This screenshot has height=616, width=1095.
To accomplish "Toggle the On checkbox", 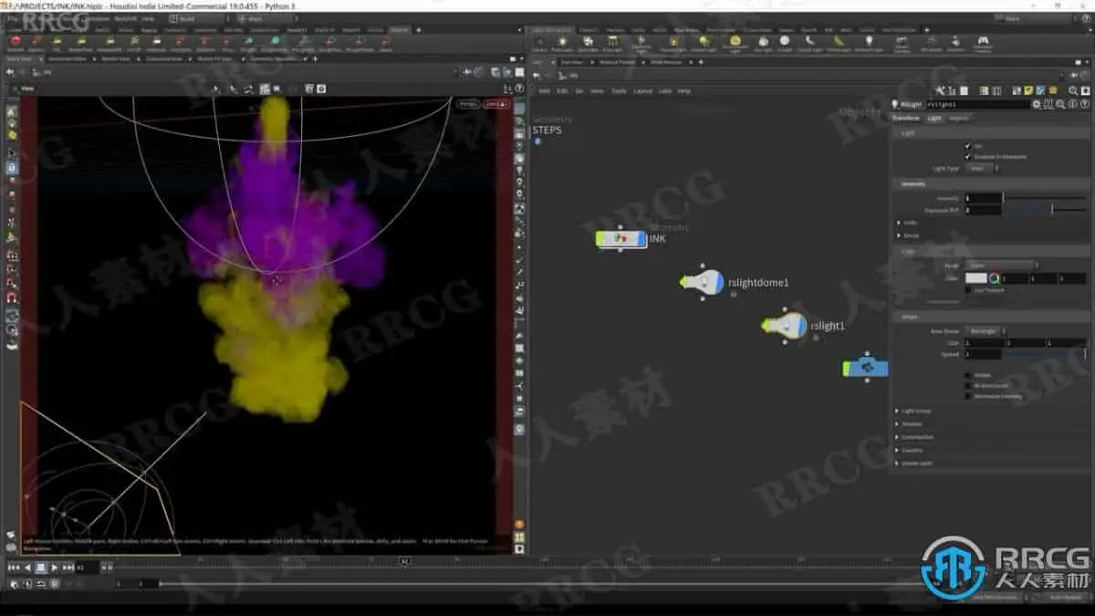I will (967, 145).
